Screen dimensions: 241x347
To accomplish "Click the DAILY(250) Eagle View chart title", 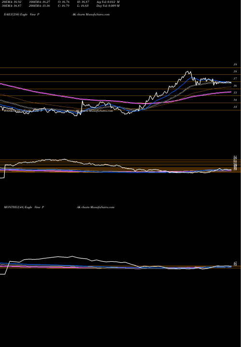I will (22, 14).
